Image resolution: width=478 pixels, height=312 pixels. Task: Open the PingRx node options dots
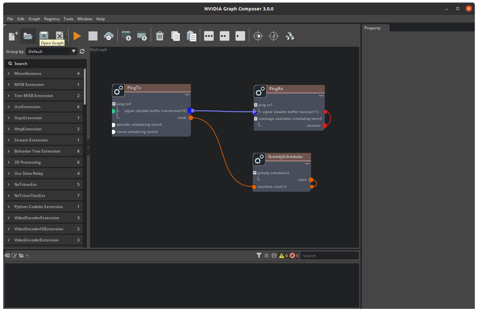321,96
